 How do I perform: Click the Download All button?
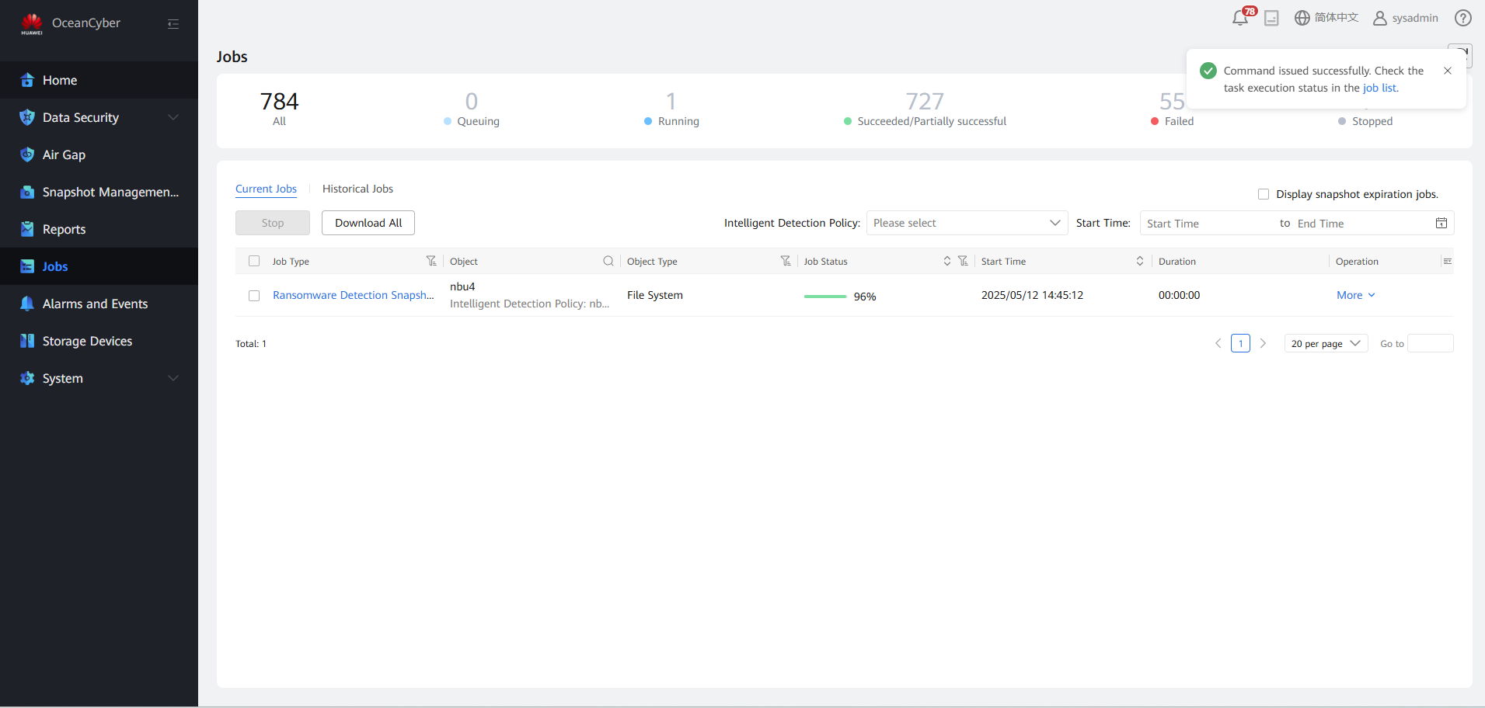(368, 223)
